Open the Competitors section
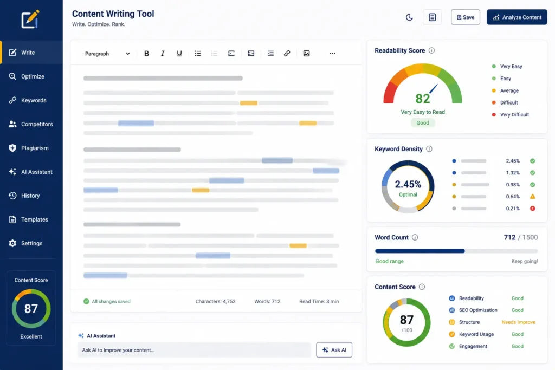Viewport: 555px width, 370px height. 31,124
